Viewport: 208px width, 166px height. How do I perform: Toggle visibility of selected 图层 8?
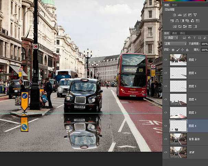pos(166,126)
